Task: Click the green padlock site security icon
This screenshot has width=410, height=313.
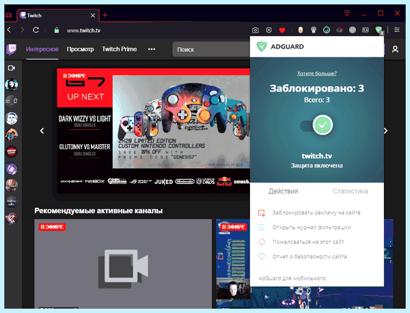Action: click(x=56, y=30)
